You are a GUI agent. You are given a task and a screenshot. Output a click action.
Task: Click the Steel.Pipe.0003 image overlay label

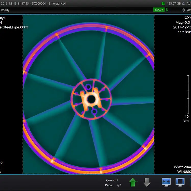click(14, 27)
